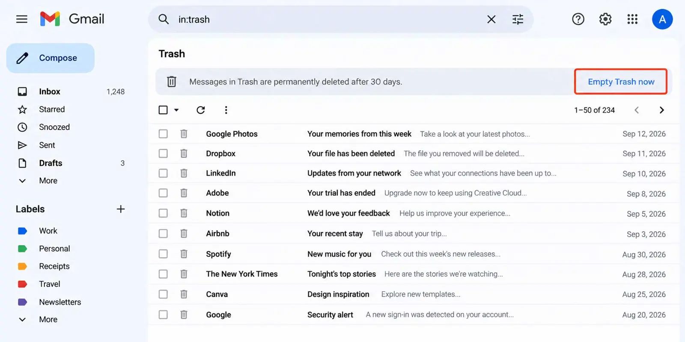Click the Labels section heading
685x342 pixels.
click(30, 209)
